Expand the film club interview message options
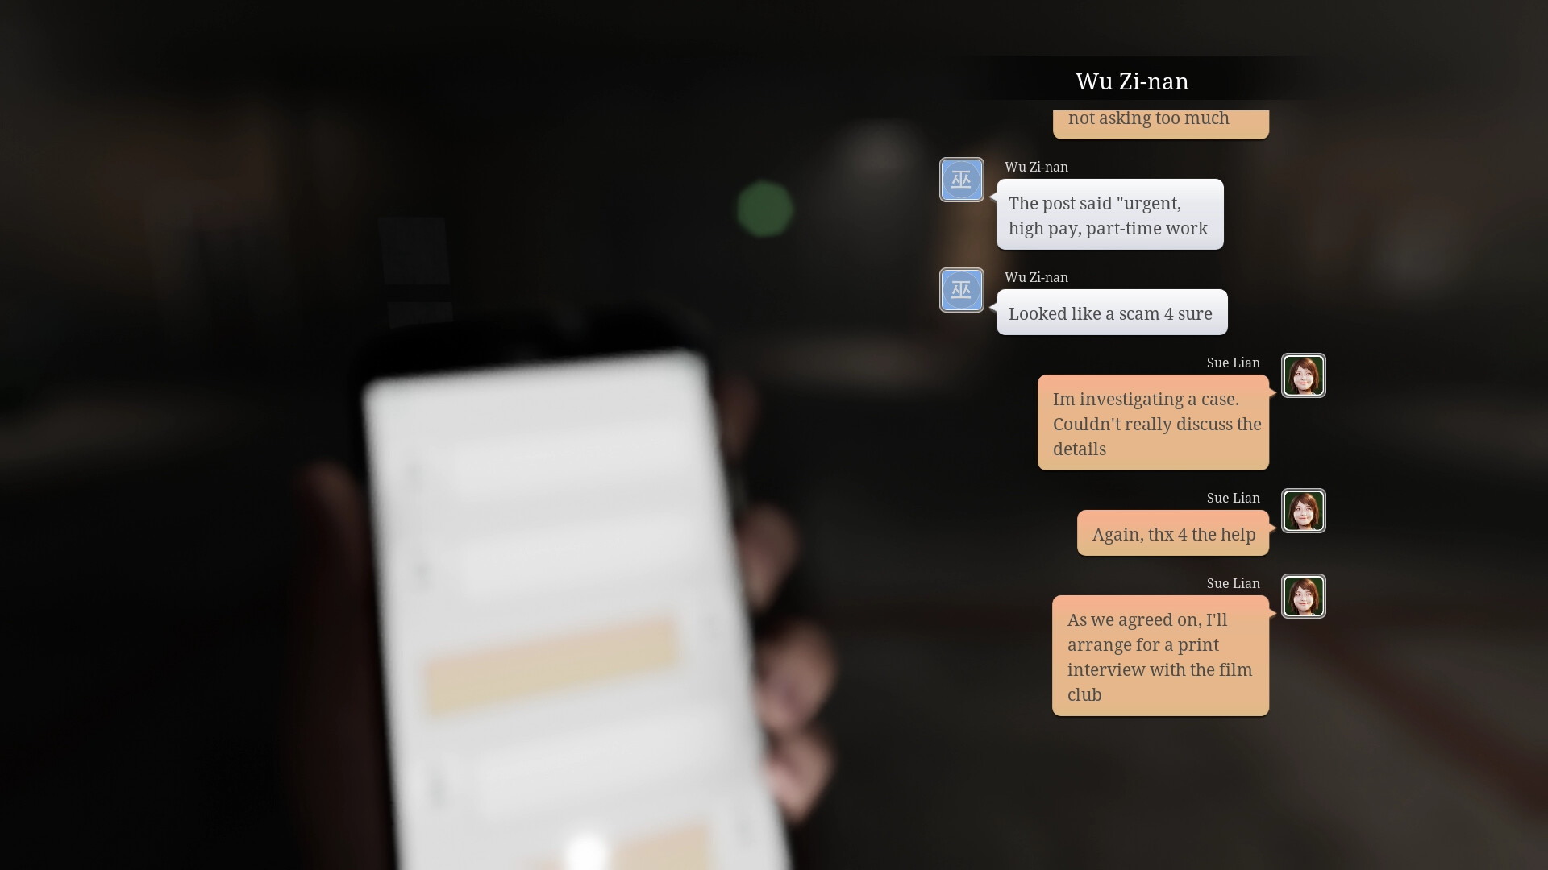The height and width of the screenshot is (870, 1548). tap(1160, 657)
